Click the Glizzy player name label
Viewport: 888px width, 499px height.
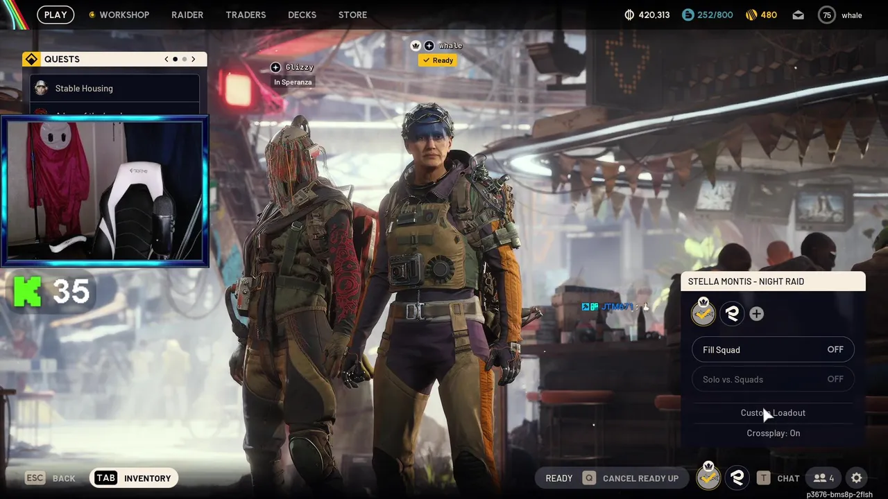(x=300, y=67)
